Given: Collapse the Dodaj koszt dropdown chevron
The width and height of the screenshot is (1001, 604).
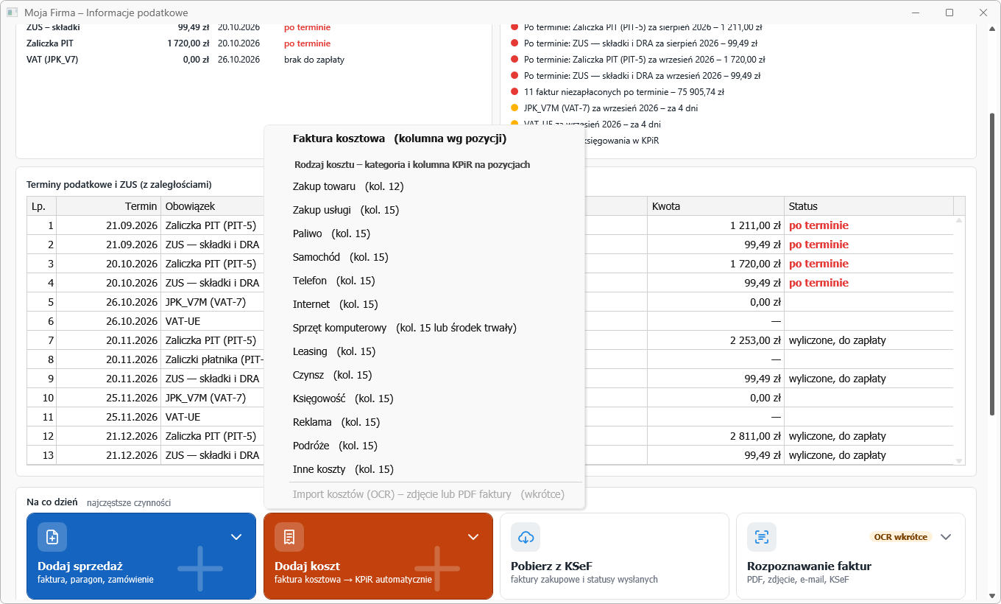Looking at the screenshot, I should (x=473, y=537).
